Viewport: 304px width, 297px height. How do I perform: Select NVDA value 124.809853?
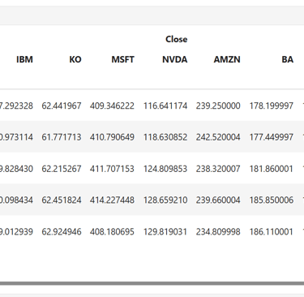165,169
